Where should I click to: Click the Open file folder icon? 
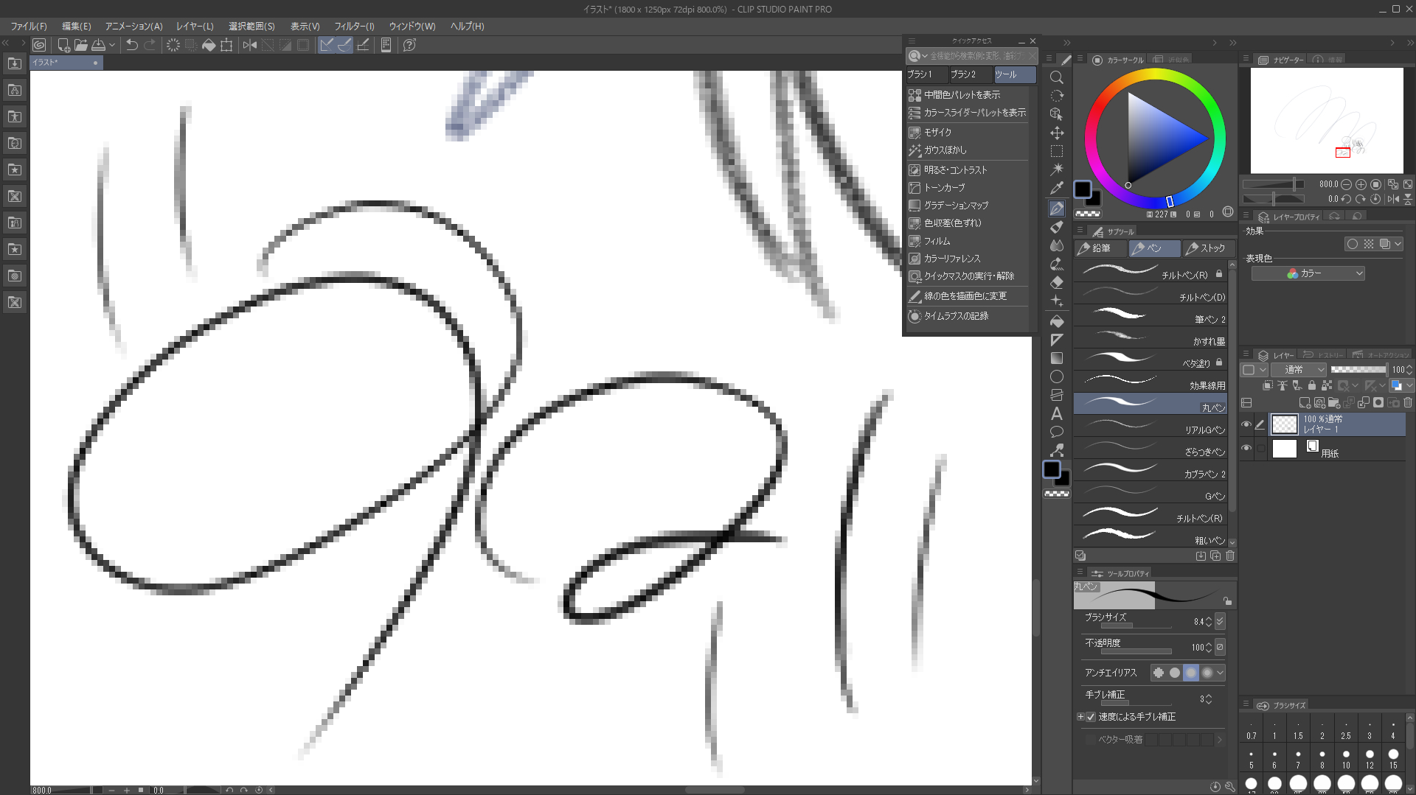[80, 45]
